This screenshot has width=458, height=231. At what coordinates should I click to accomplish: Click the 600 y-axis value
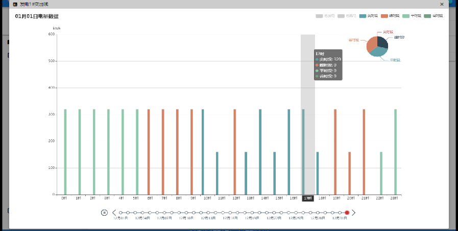[x=52, y=34]
